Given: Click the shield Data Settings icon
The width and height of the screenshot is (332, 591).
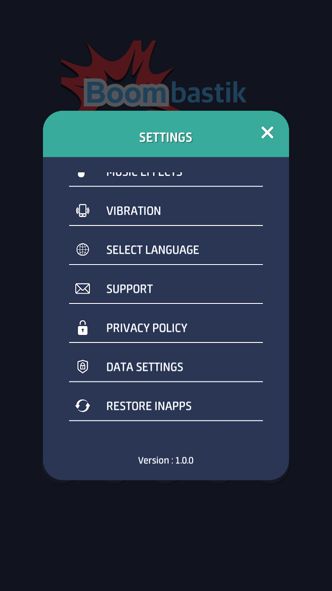Looking at the screenshot, I should 83,367.
